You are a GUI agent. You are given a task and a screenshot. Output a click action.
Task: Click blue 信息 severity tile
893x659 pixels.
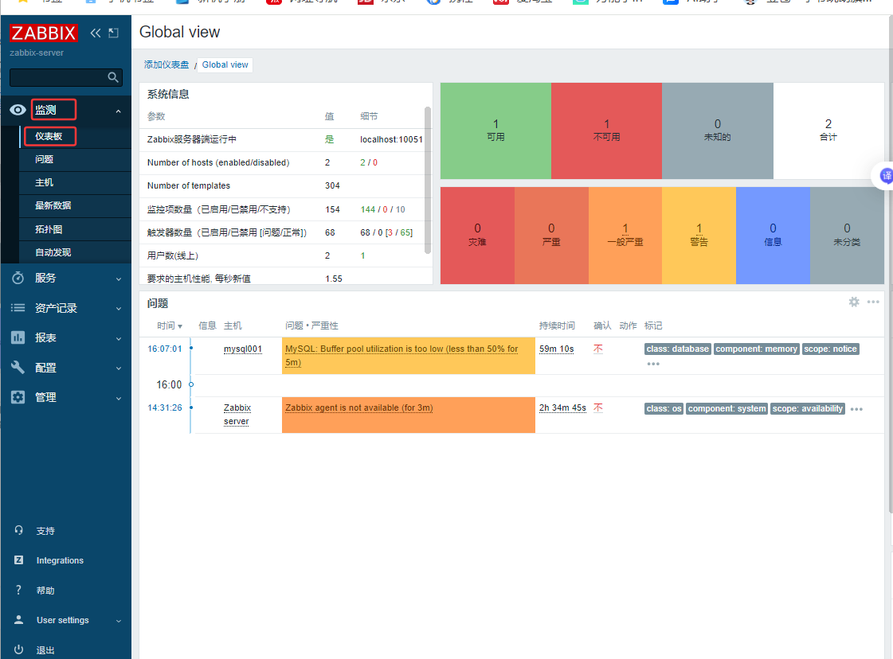(773, 236)
